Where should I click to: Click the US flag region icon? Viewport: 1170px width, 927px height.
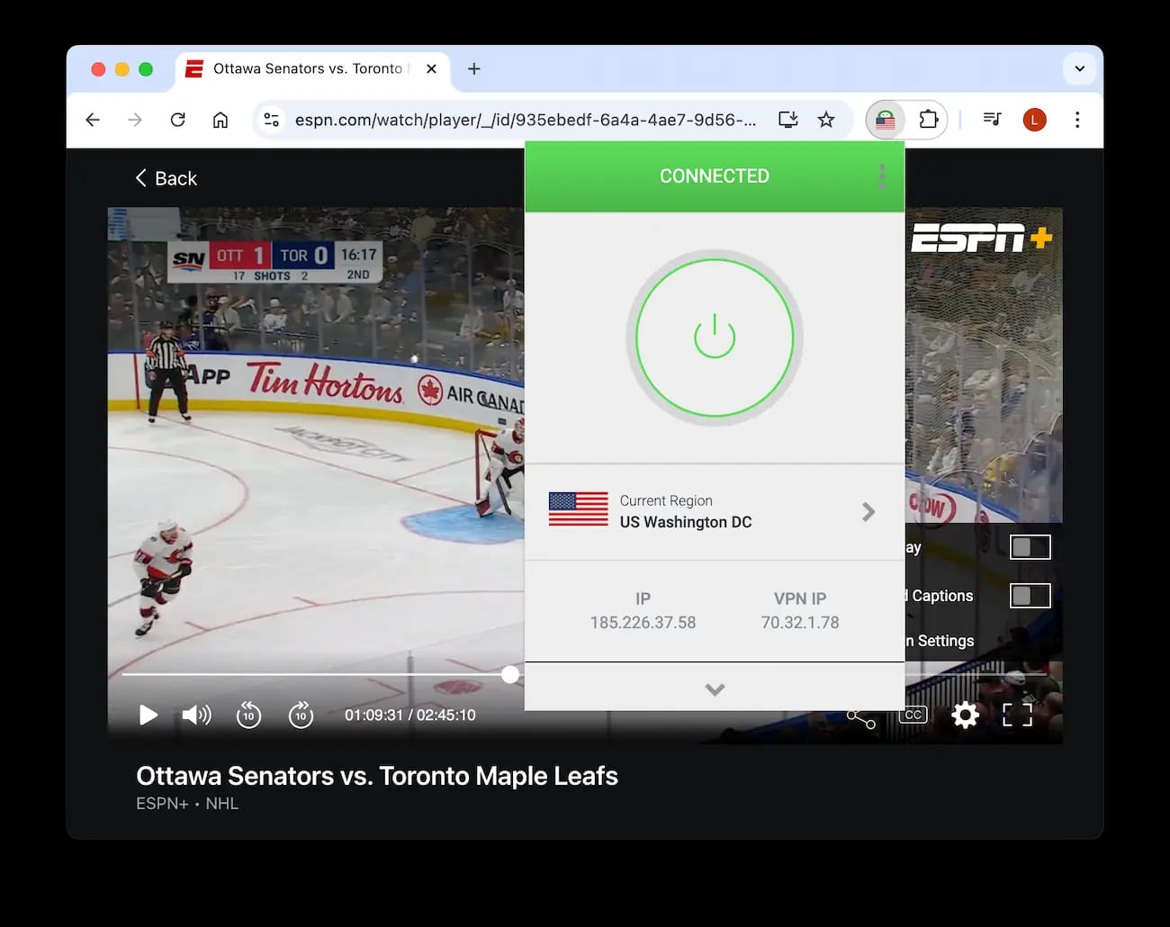coord(578,509)
